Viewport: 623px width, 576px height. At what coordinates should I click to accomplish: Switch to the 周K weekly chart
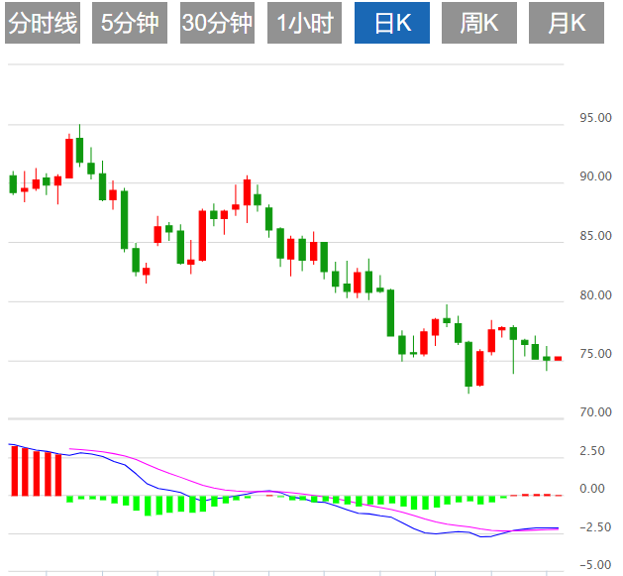[479, 24]
